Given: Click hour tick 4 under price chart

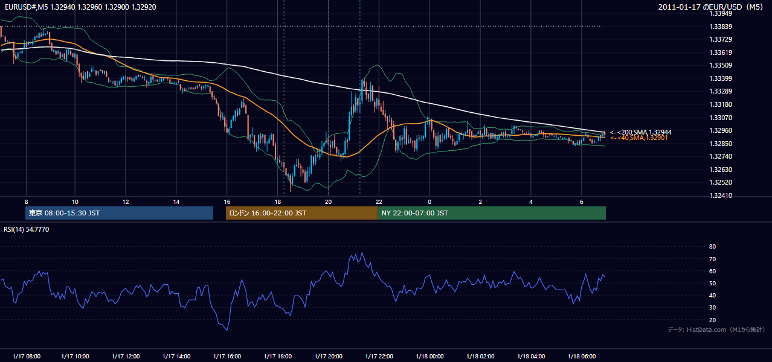Looking at the screenshot, I should (x=531, y=202).
